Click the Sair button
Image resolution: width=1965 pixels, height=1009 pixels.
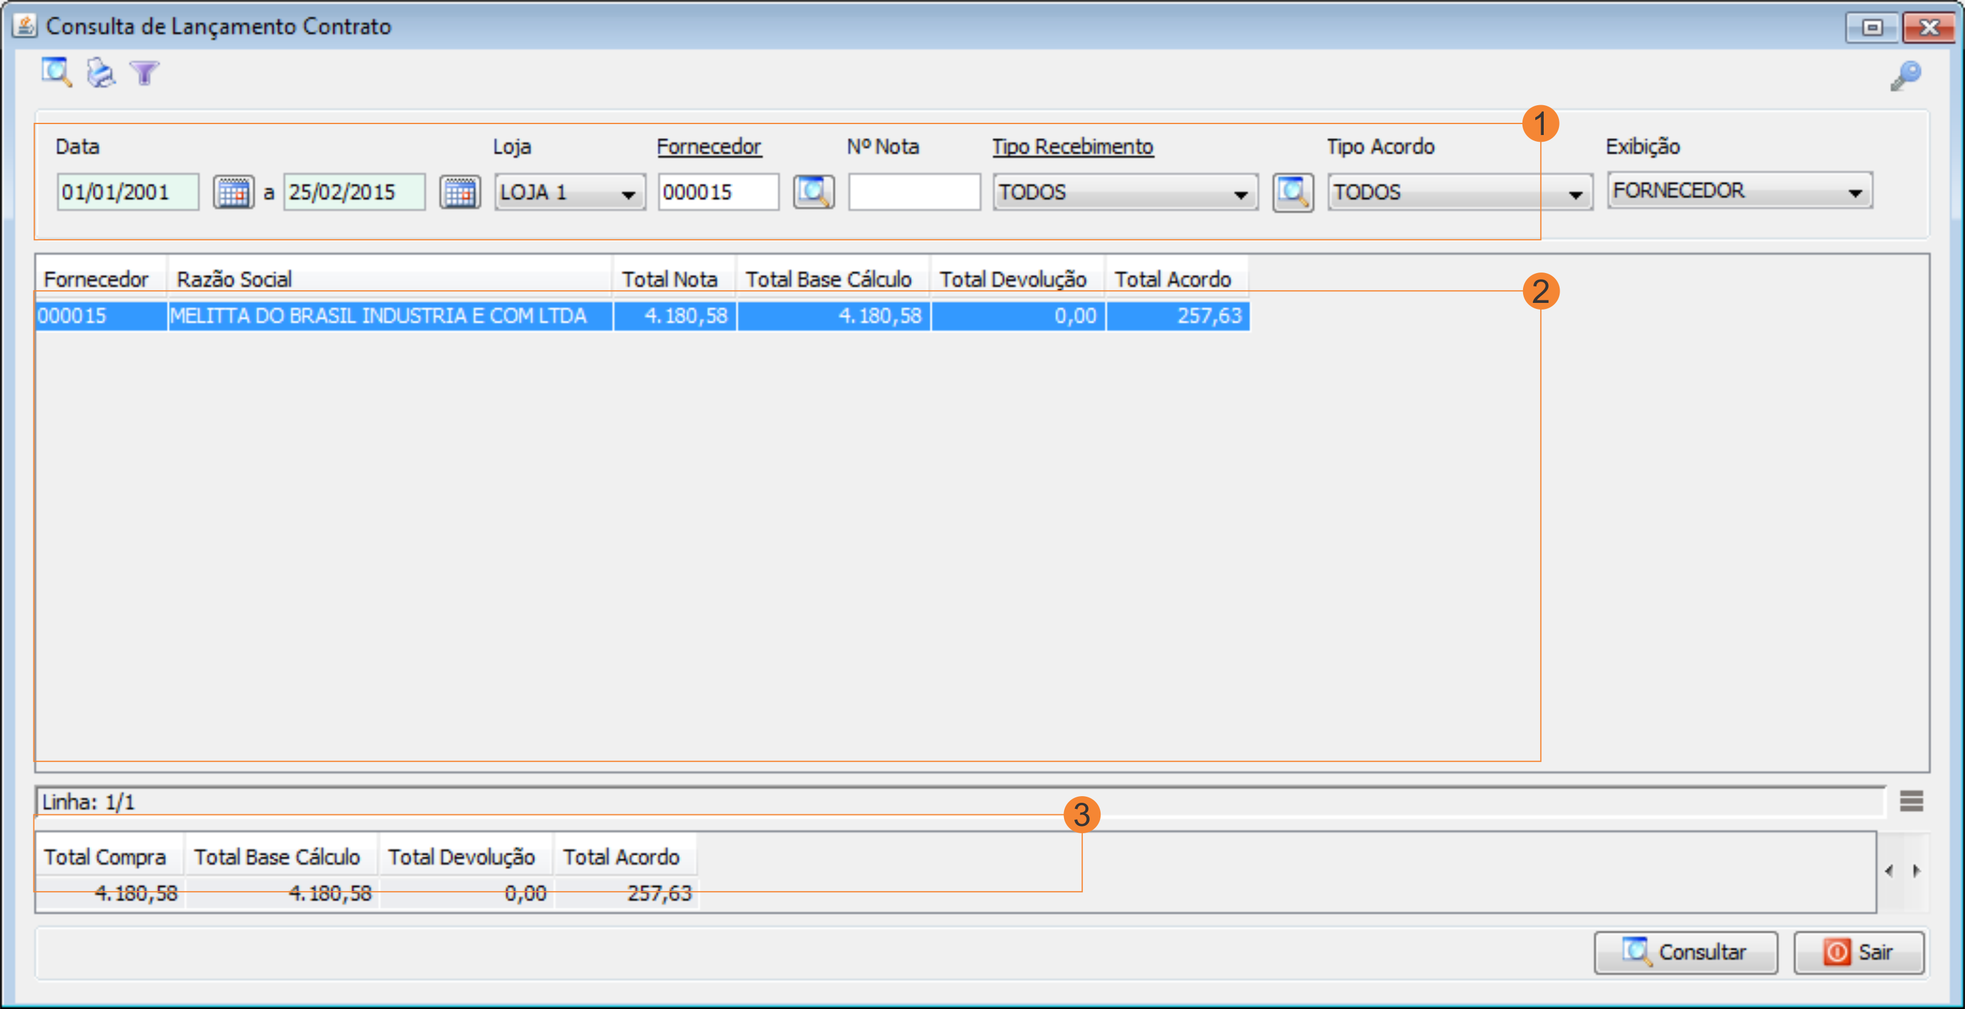(x=1858, y=952)
